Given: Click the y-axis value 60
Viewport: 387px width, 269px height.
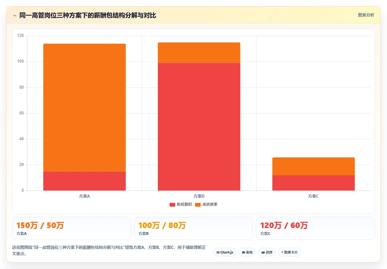Looking at the screenshot, I should (x=21, y=113).
